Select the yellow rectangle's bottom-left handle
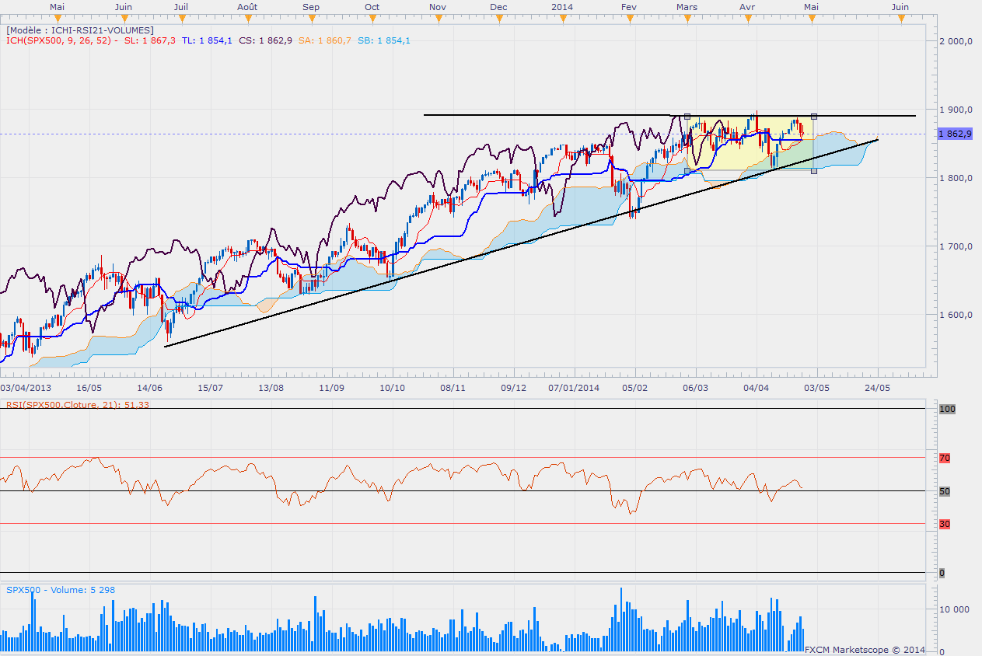This screenshot has height=656, width=982. tap(687, 170)
